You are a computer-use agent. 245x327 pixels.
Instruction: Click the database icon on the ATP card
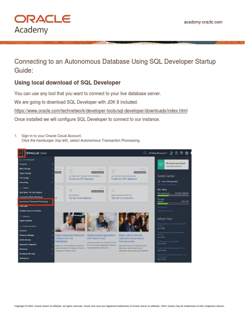coord(71,171)
